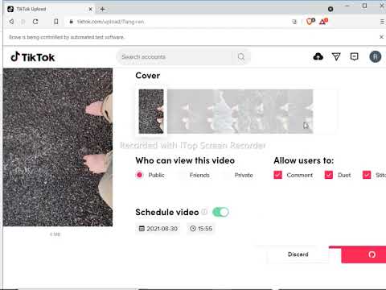This screenshot has height=290, width=386.
Task: Click the red post button
Action: tap(363, 255)
